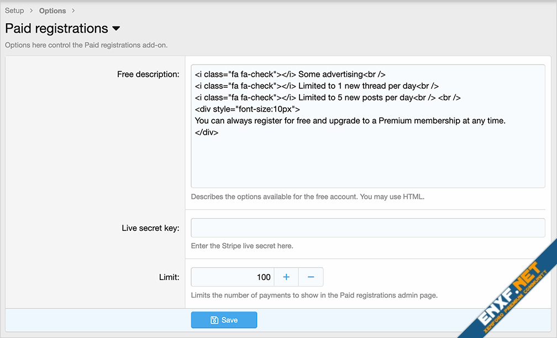557x338 pixels.
Task: Click into the Live secret key field
Action: (x=367, y=228)
